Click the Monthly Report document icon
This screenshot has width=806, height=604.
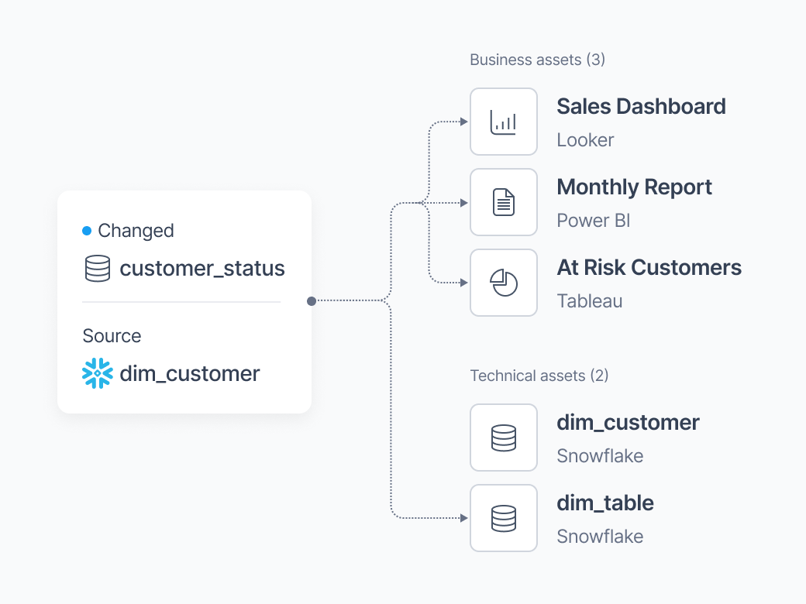503,202
